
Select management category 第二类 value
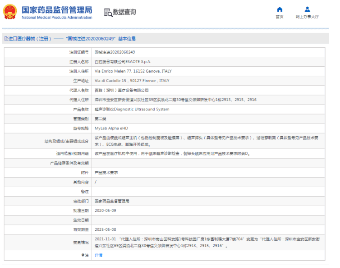(x=100, y=119)
